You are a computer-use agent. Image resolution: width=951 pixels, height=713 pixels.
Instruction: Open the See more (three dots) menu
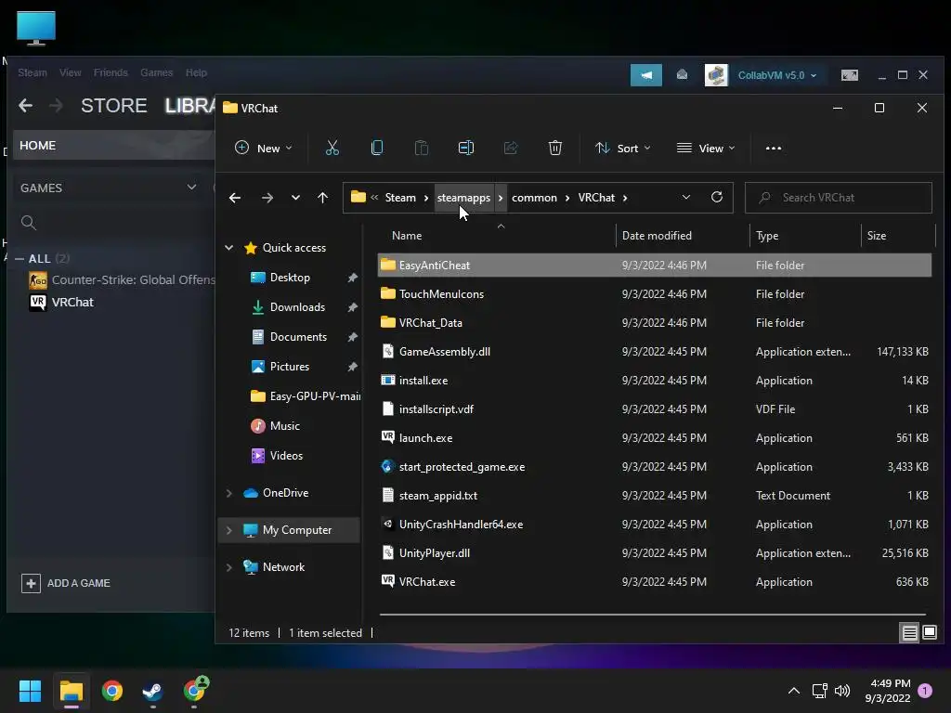pyautogui.click(x=774, y=148)
